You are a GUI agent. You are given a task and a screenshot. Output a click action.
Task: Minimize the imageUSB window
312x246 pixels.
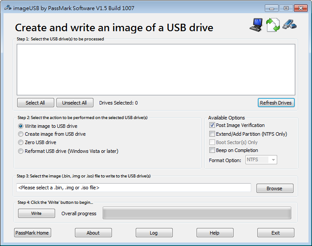tap(271, 8)
